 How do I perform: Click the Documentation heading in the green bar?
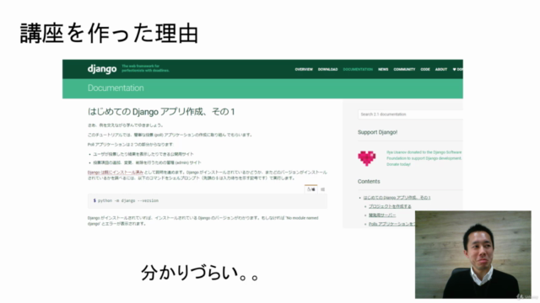point(116,88)
